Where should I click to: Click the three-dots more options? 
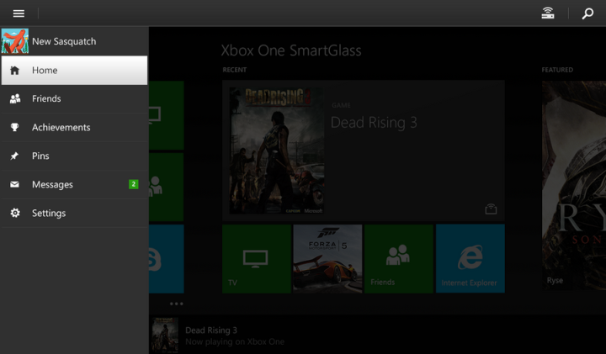pos(176,304)
